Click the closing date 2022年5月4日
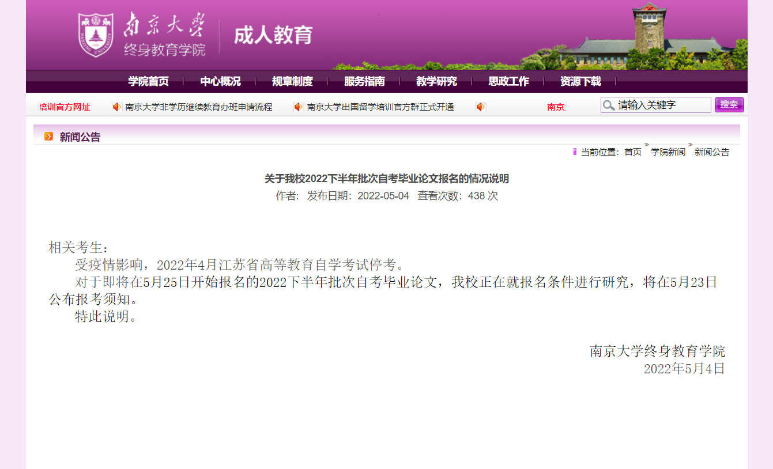This screenshot has width=773, height=469. tap(684, 369)
